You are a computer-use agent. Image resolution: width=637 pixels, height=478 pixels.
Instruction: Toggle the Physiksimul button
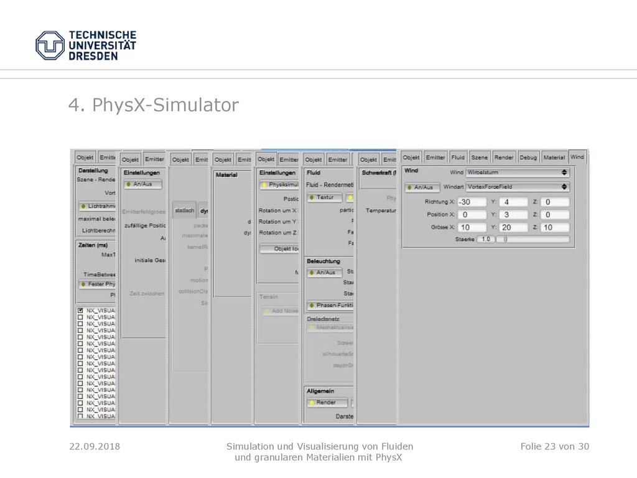279,185
